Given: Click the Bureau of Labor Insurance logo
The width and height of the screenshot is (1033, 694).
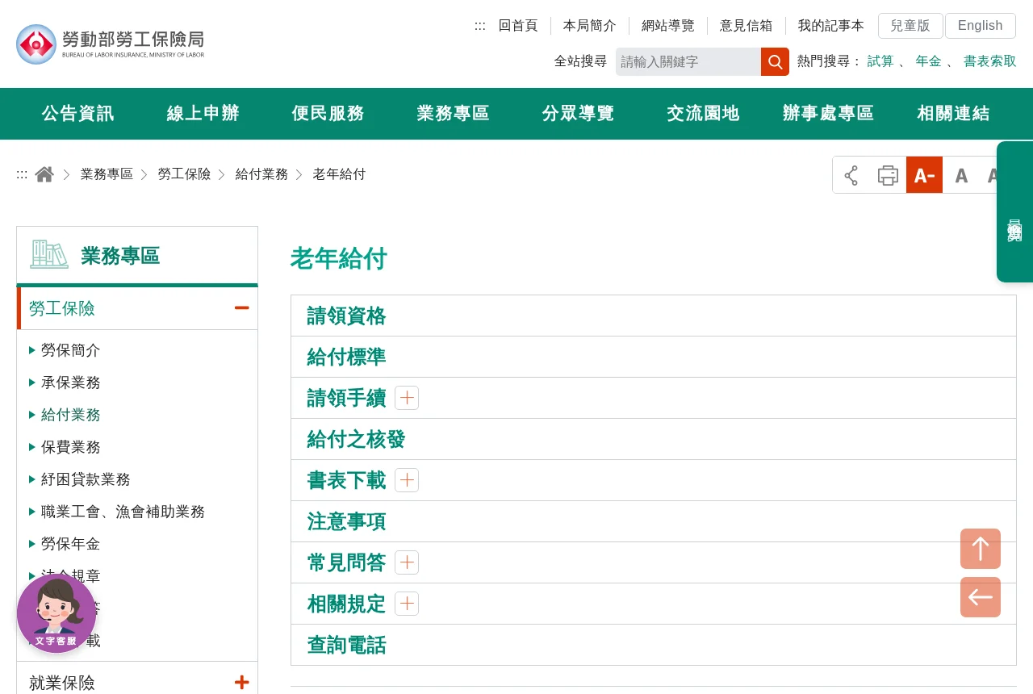Looking at the screenshot, I should click(x=111, y=44).
